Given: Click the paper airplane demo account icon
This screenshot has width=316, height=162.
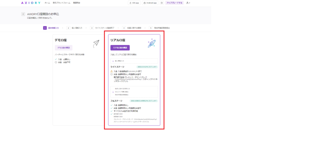Looking at the screenshot, I should tap(96, 44).
